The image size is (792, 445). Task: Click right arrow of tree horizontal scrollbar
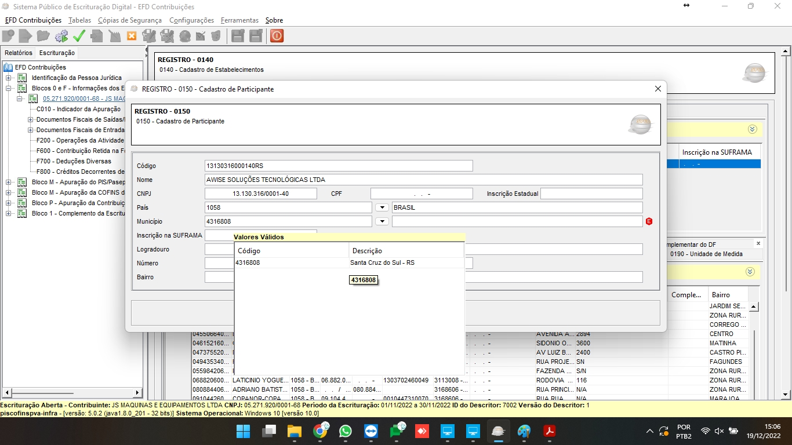click(x=138, y=392)
